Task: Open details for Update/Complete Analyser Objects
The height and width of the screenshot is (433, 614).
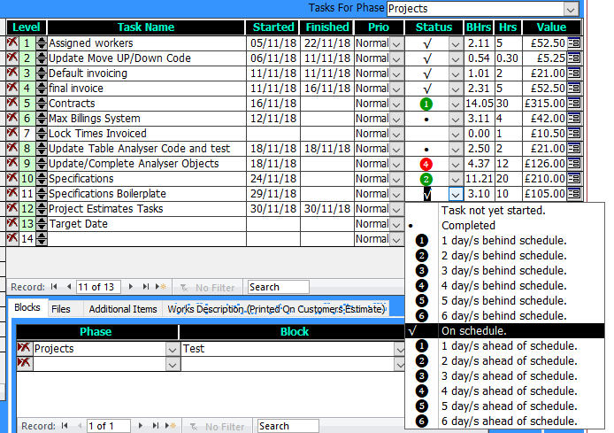Action: (574, 164)
